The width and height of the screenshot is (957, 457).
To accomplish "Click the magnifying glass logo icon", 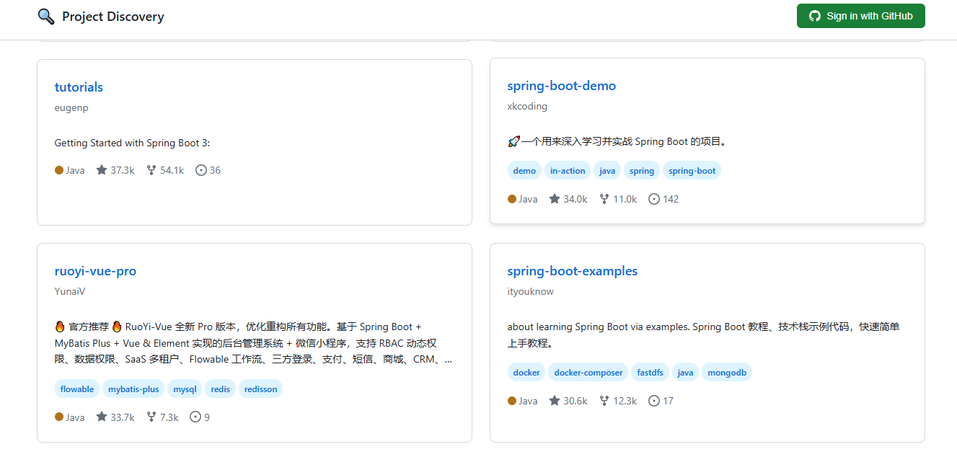I will click(x=46, y=16).
